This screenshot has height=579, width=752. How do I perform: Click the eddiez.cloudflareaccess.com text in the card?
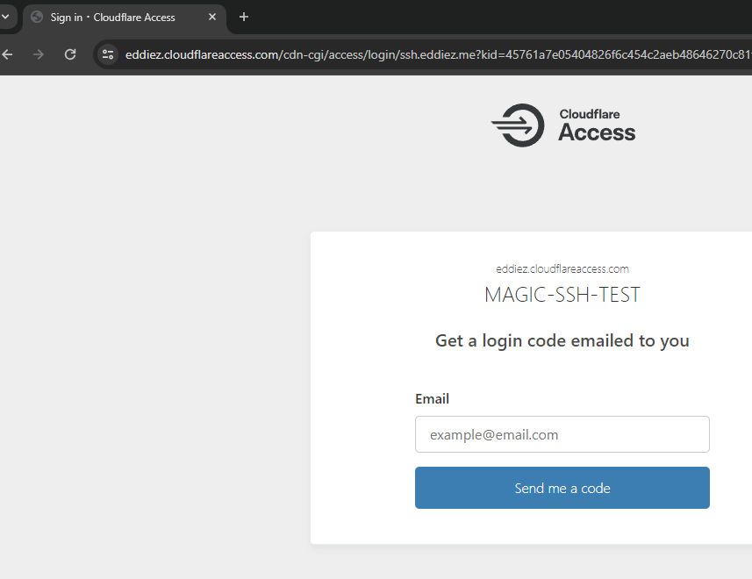pyautogui.click(x=562, y=269)
